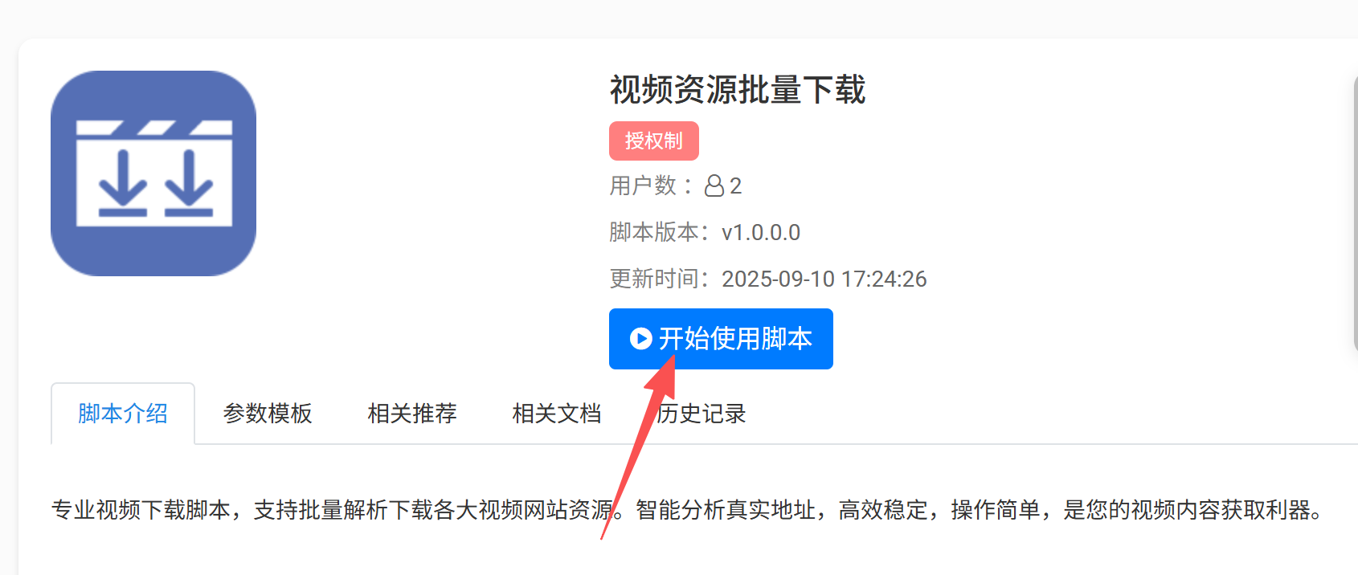Click the play icon inside 开始使用脚本 button

[x=640, y=339]
